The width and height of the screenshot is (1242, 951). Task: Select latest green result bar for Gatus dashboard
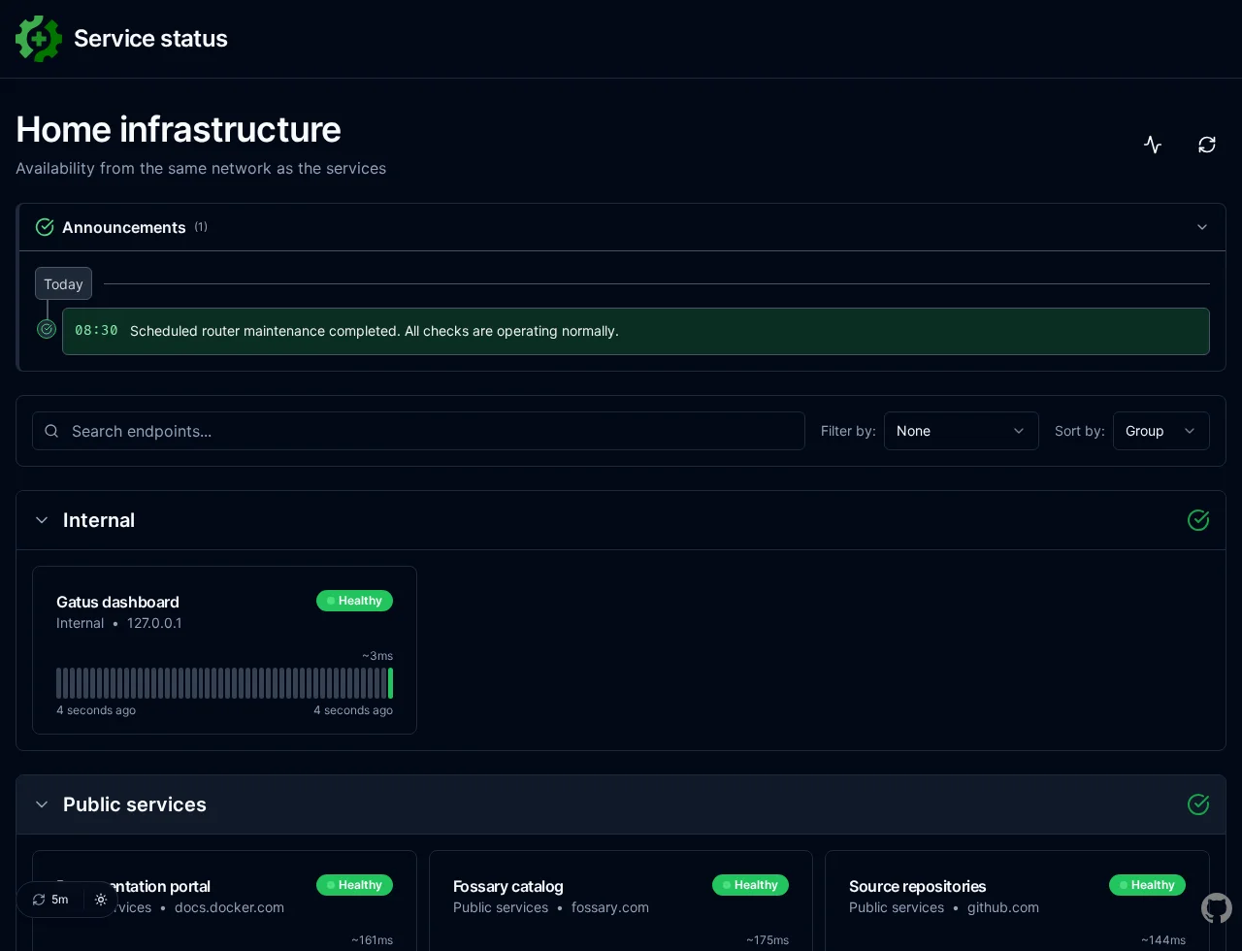point(390,683)
